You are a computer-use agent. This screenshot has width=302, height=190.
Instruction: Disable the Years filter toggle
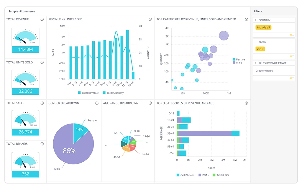(292, 56)
